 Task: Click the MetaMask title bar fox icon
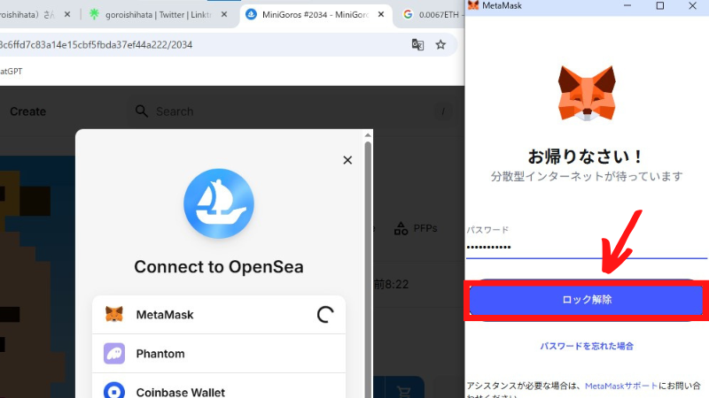click(x=473, y=5)
